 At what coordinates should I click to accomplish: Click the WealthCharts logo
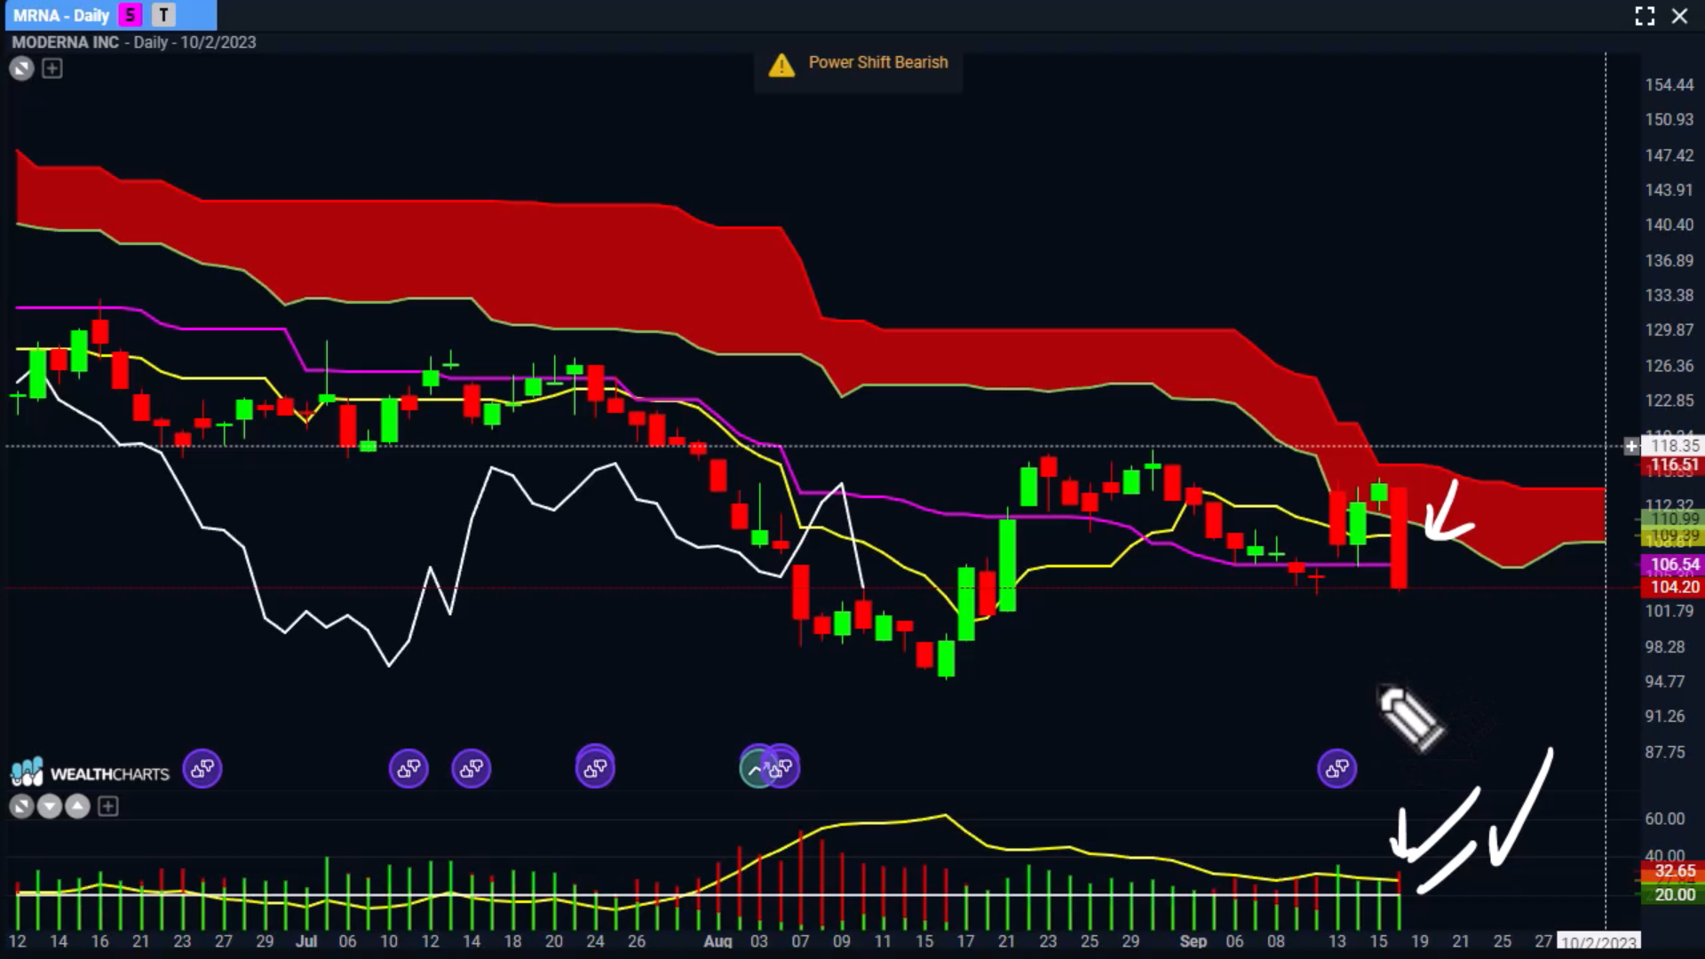click(x=90, y=773)
